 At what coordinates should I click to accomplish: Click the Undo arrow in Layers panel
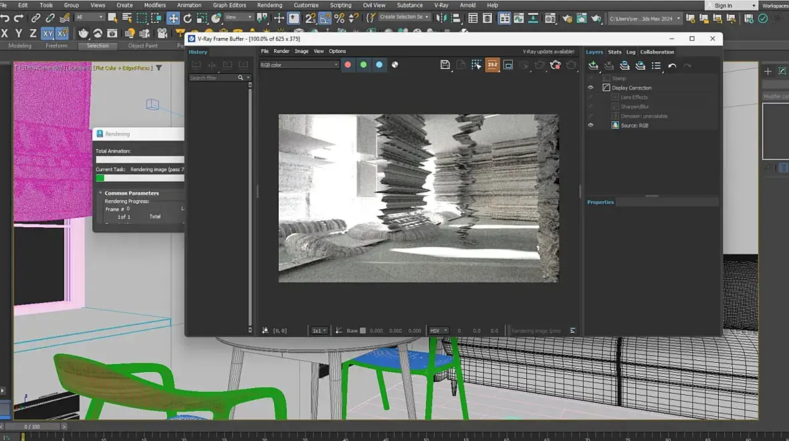pyautogui.click(x=672, y=65)
